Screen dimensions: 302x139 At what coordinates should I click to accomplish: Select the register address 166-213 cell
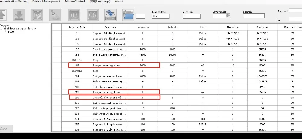coord(77,71)
